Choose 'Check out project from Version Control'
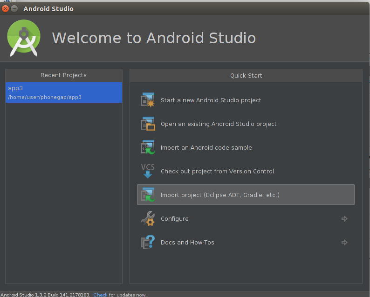 pyautogui.click(x=217, y=172)
